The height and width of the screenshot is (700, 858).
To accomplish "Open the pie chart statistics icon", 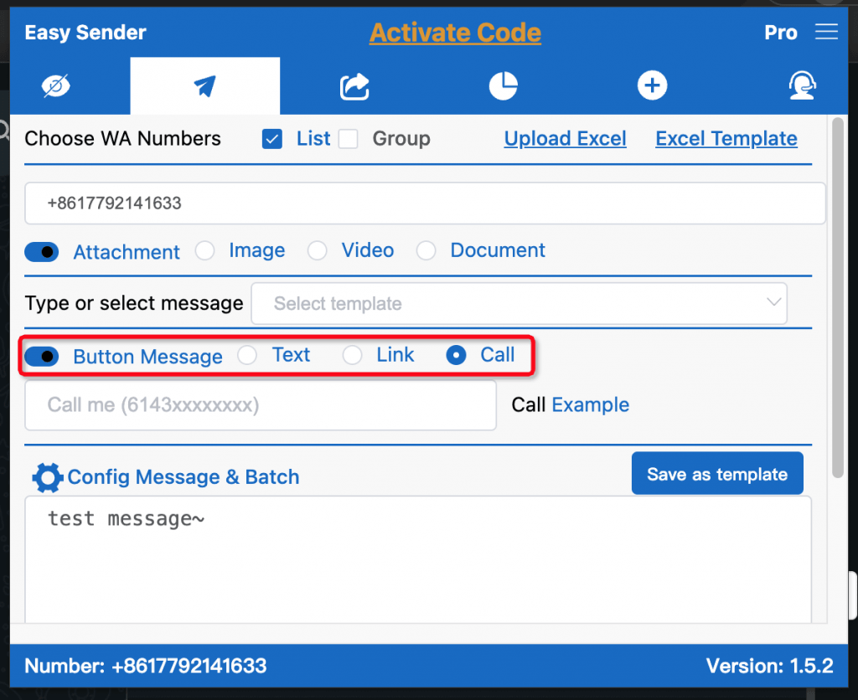I will tap(503, 85).
